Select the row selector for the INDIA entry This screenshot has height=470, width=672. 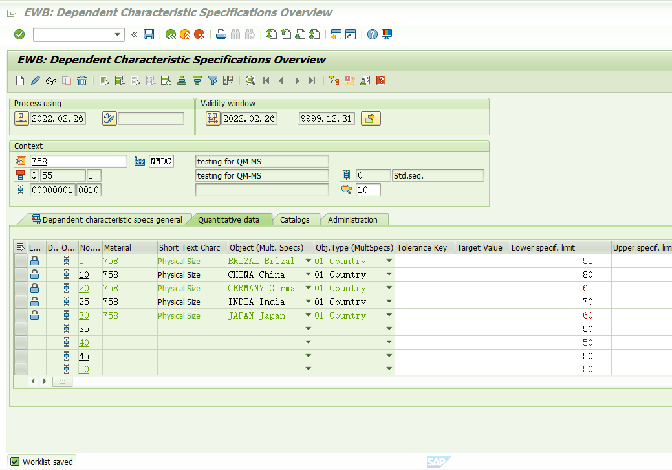coord(20,301)
